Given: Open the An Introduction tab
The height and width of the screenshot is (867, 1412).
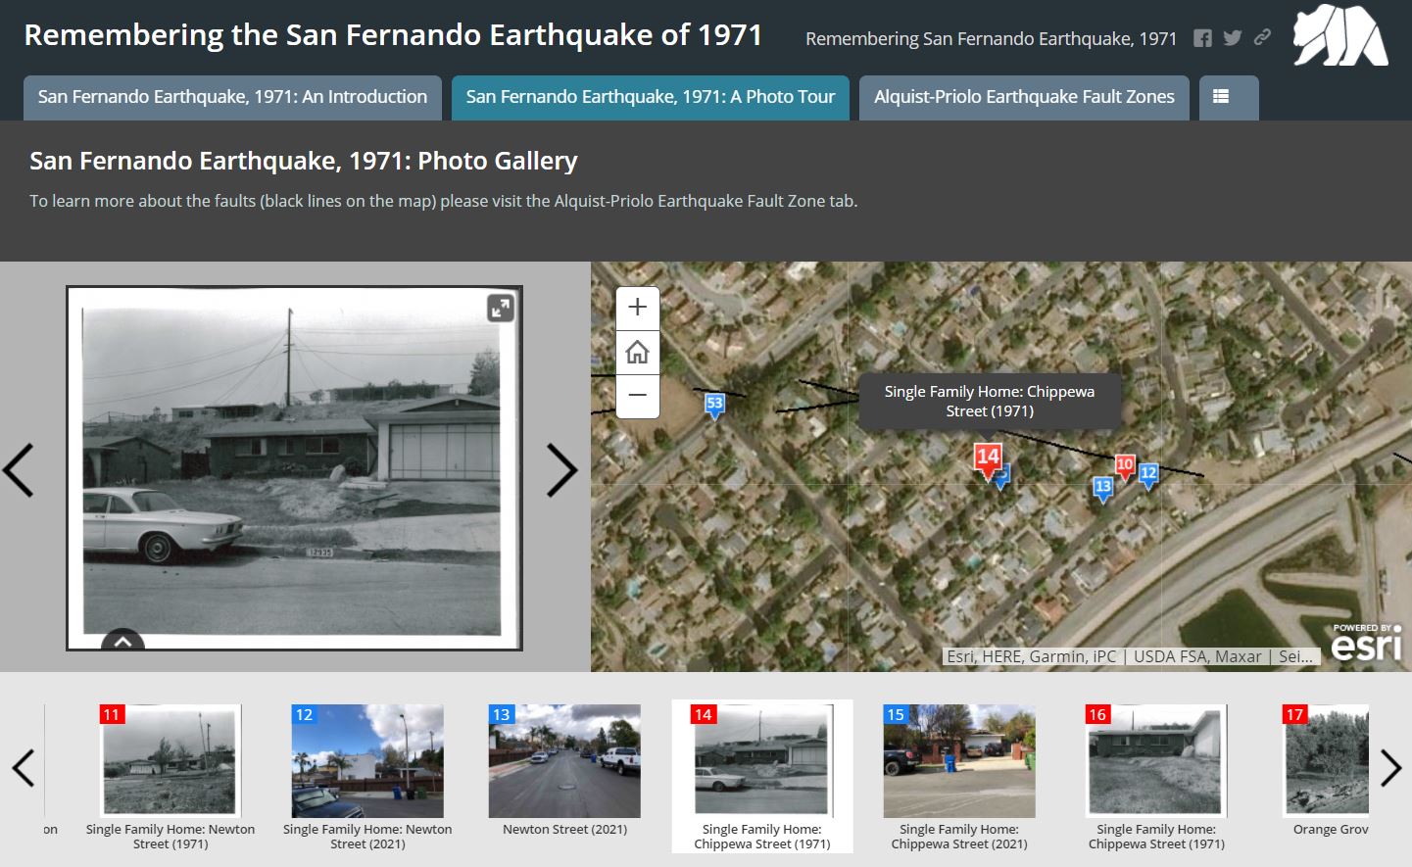Looking at the screenshot, I should (x=232, y=97).
